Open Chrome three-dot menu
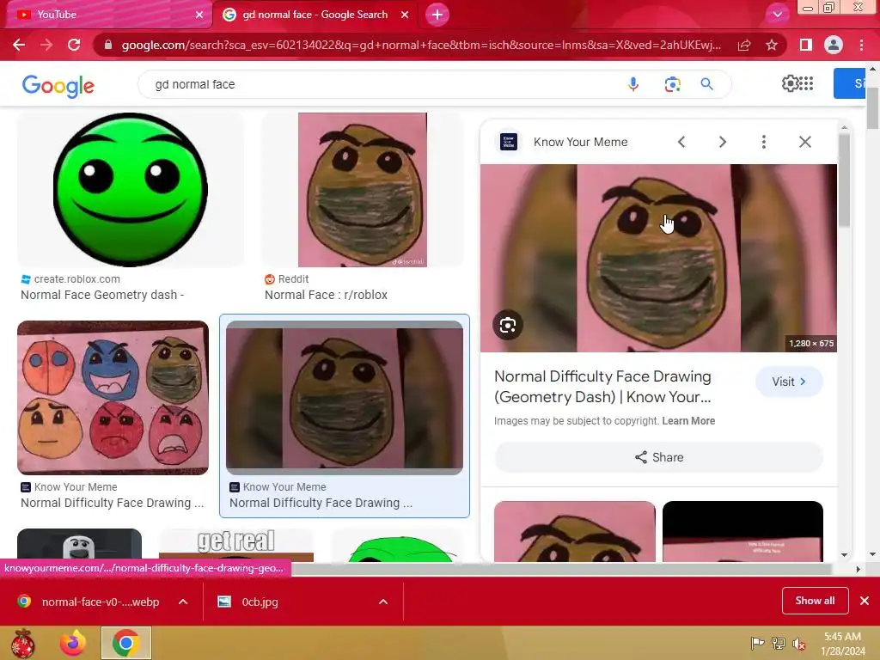 click(861, 45)
